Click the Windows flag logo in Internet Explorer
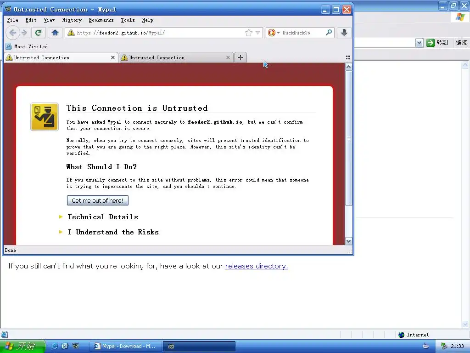 tap(460, 17)
